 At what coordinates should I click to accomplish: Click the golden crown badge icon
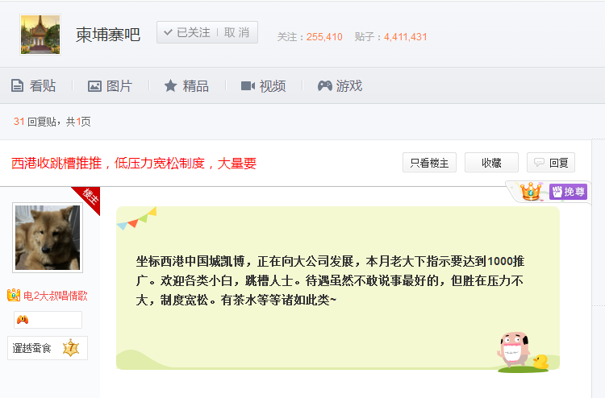tap(531, 192)
